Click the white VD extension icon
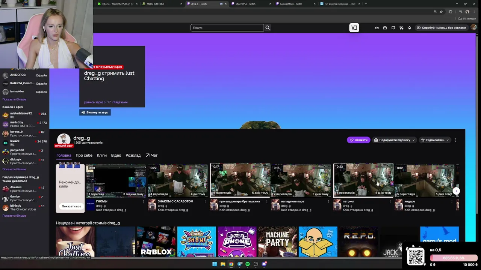The height and width of the screenshot is (270, 481). coord(354,28)
